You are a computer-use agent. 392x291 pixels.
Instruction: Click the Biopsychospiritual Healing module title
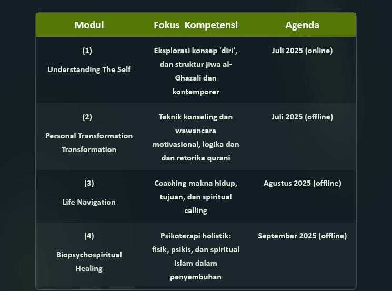coord(89,255)
